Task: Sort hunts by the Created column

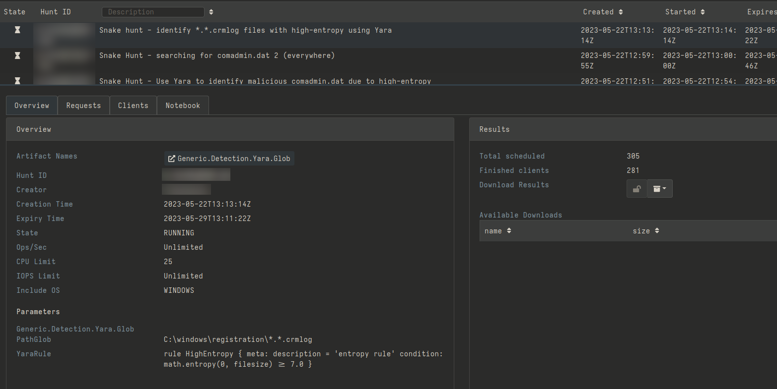Action: click(621, 12)
